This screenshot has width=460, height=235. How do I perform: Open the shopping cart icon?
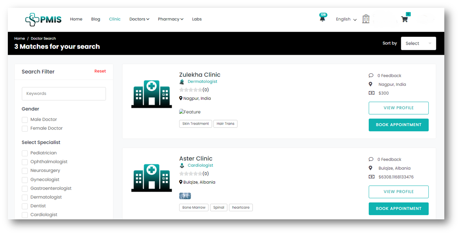point(404,19)
